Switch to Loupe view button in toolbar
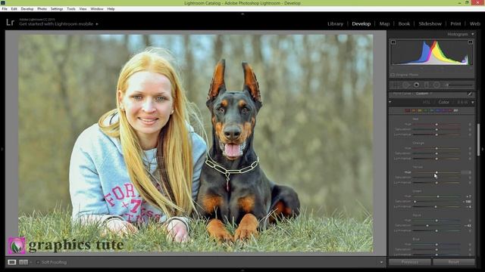The height and width of the screenshot is (272, 485). [12, 262]
